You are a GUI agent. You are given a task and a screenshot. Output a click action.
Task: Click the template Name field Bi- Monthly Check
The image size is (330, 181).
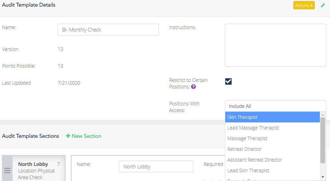pyautogui.click(x=108, y=30)
